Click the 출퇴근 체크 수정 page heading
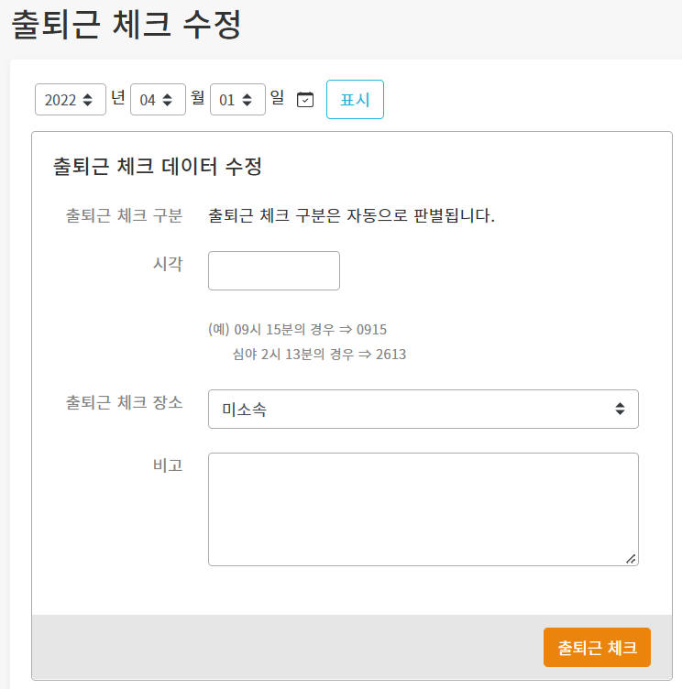682x689 pixels. pyautogui.click(x=126, y=25)
